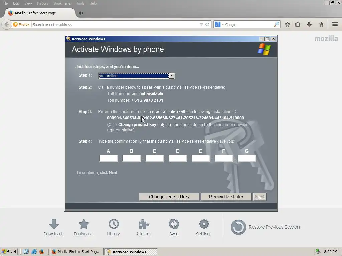The image size is (342, 256).
Task: Click the 8:27 PM clock in the tray
Action: (x=330, y=252)
